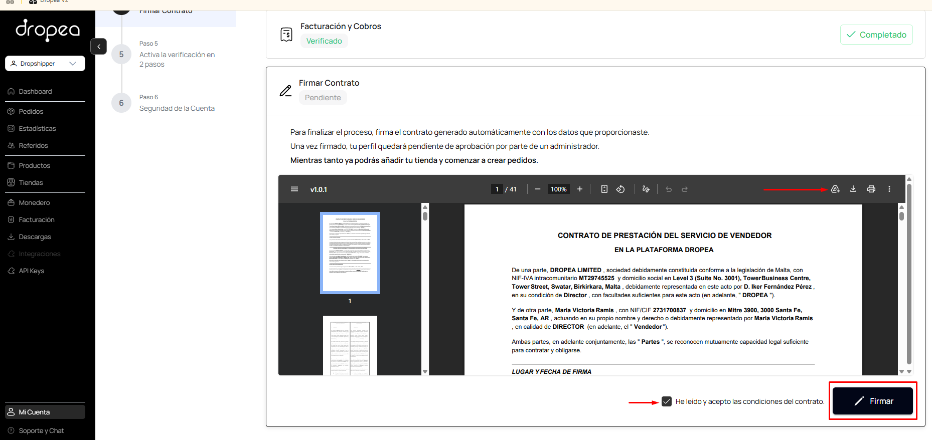The width and height of the screenshot is (932, 440).
Task: Open the PDF viewer more options menu
Action: point(889,189)
